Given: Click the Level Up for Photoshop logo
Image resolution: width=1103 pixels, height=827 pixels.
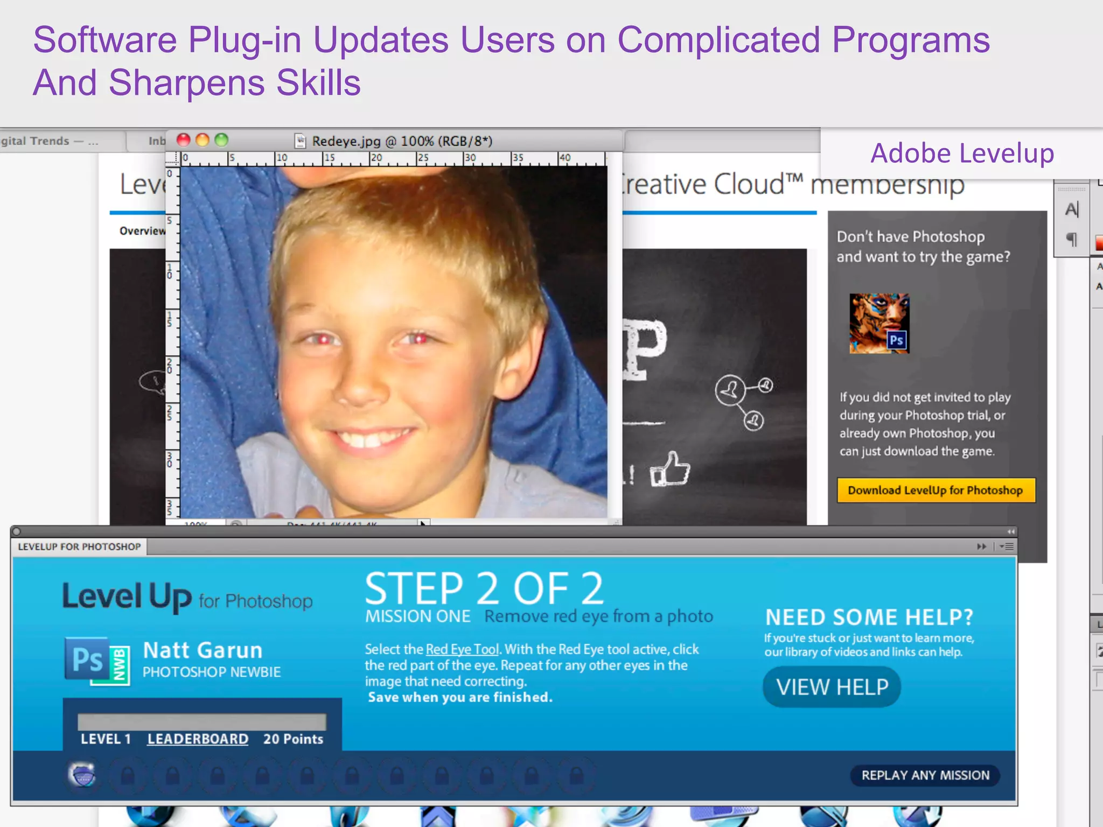Looking at the screenshot, I should pos(187,597).
